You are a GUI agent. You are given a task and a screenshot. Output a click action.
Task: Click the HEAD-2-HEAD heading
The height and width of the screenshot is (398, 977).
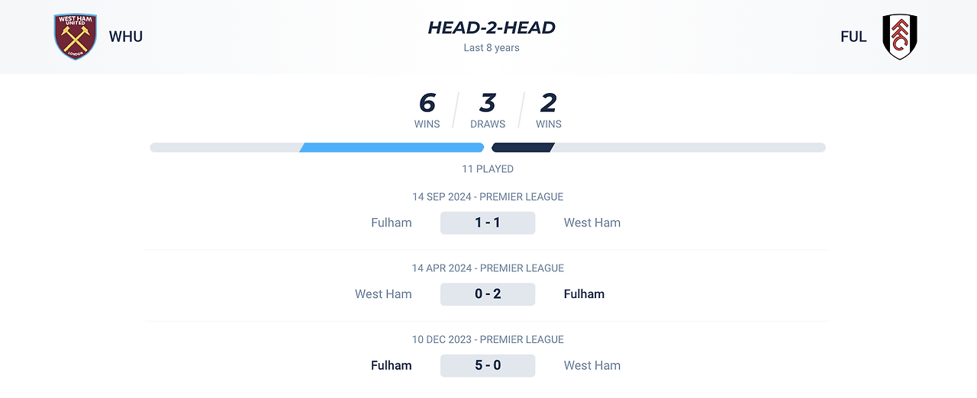click(x=492, y=28)
